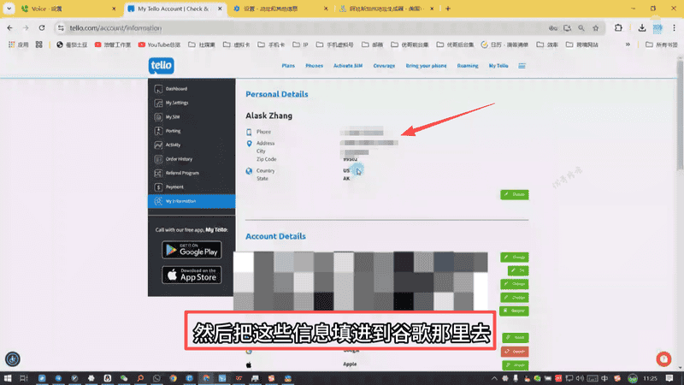The height and width of the screenshot is (385, 684).
Task: Open 所有书签 all bookmarks folder
Action: coord(662,44)
